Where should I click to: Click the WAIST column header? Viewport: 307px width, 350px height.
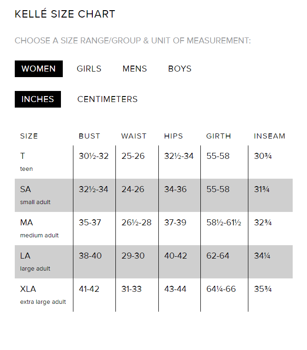[134, 136]
